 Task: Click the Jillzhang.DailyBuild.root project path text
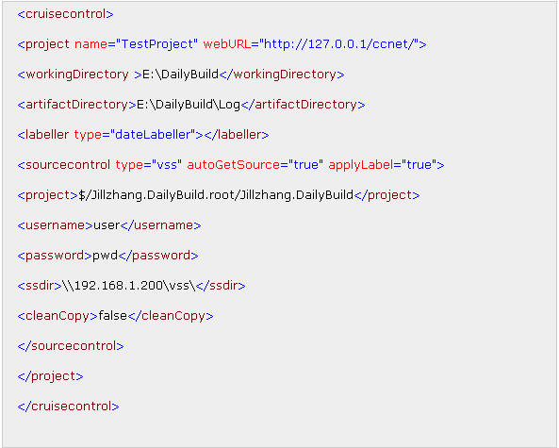click(216, 195)
